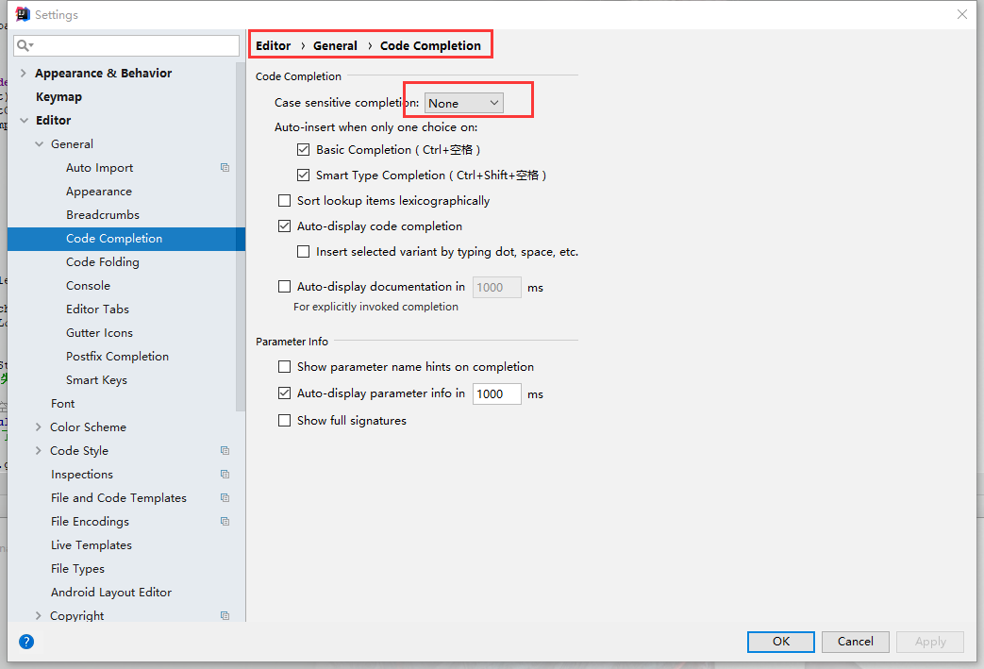Click the help question mark icon

[x=26, y=642]
